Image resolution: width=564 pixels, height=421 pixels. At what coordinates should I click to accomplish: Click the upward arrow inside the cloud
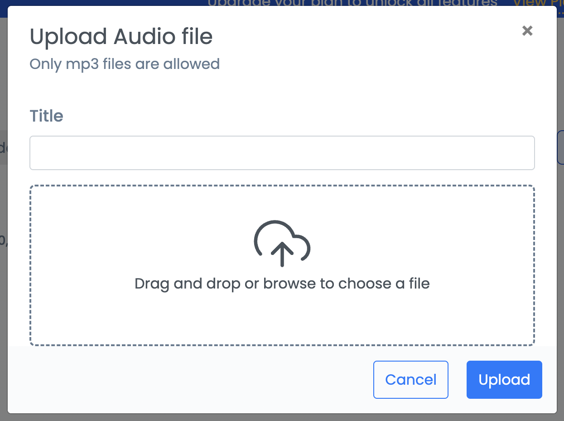pyautogui.click(x=282, y=254)
